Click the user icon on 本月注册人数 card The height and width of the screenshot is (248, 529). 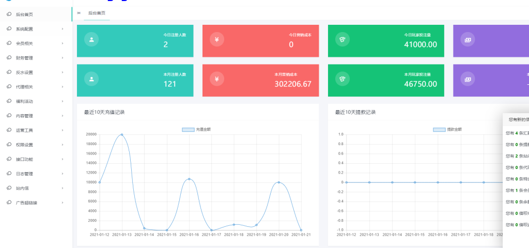91,79
